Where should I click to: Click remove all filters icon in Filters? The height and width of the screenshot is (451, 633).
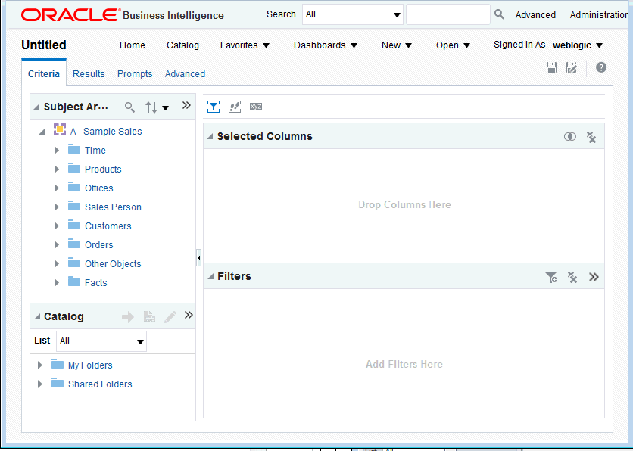tap(572, 277)
